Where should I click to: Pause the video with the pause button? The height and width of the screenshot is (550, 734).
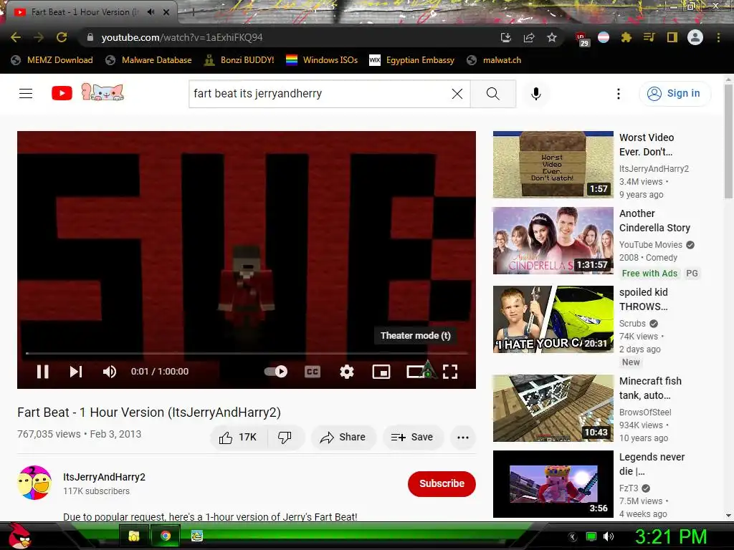tap(42, 372)
